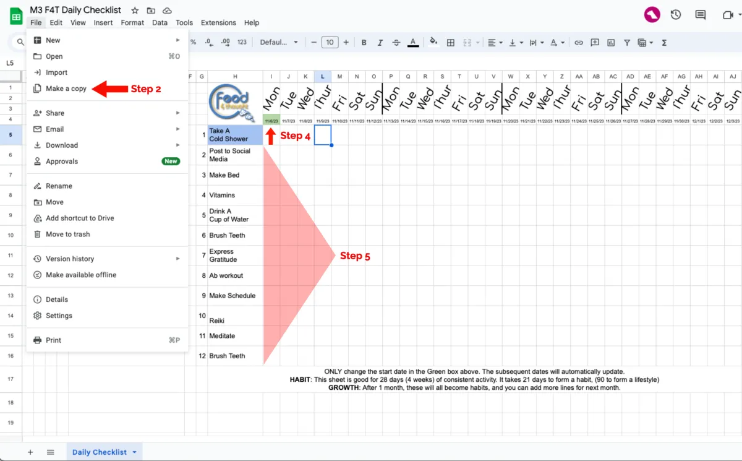Click the add sheet plus button

30,452
